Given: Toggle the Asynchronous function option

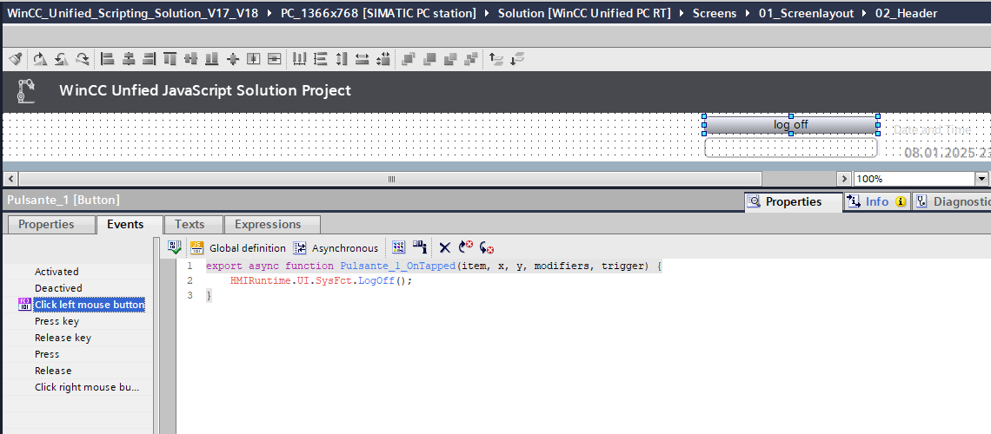Looking at the screenshot, I should click(336, 248).
